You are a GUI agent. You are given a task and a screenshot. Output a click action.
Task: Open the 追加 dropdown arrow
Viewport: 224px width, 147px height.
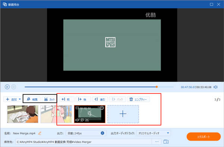(x=20, y=99)
